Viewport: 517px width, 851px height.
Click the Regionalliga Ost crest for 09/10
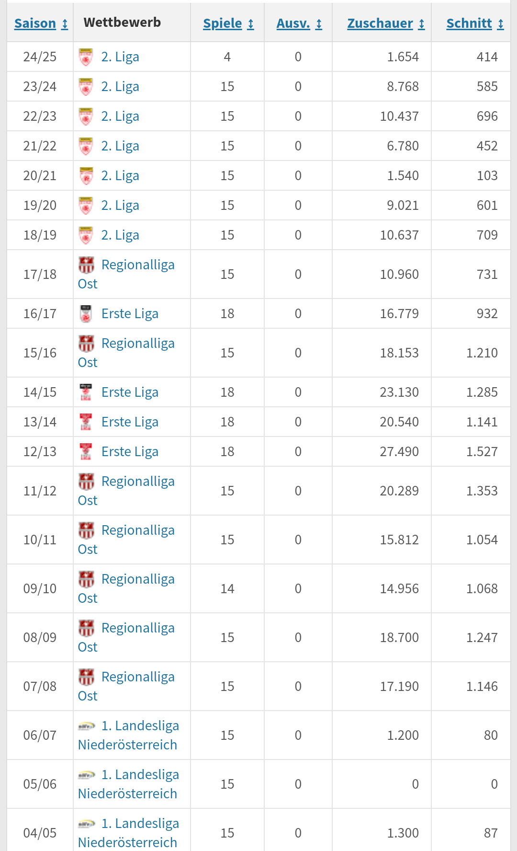[x=87, y=579]
